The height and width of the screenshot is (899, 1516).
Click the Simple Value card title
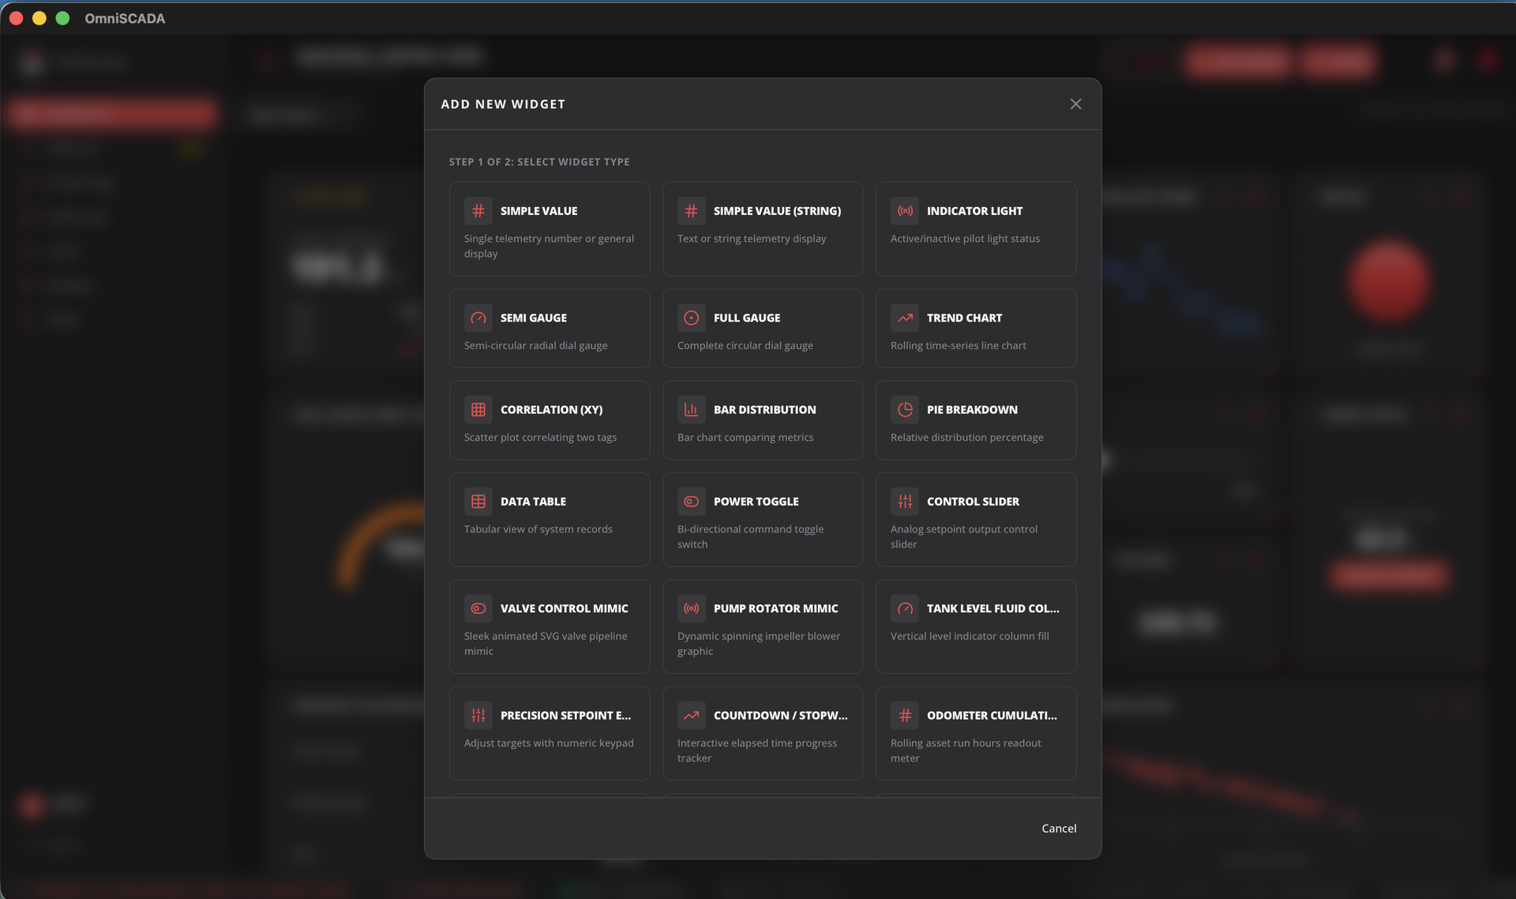pos(538,211)
